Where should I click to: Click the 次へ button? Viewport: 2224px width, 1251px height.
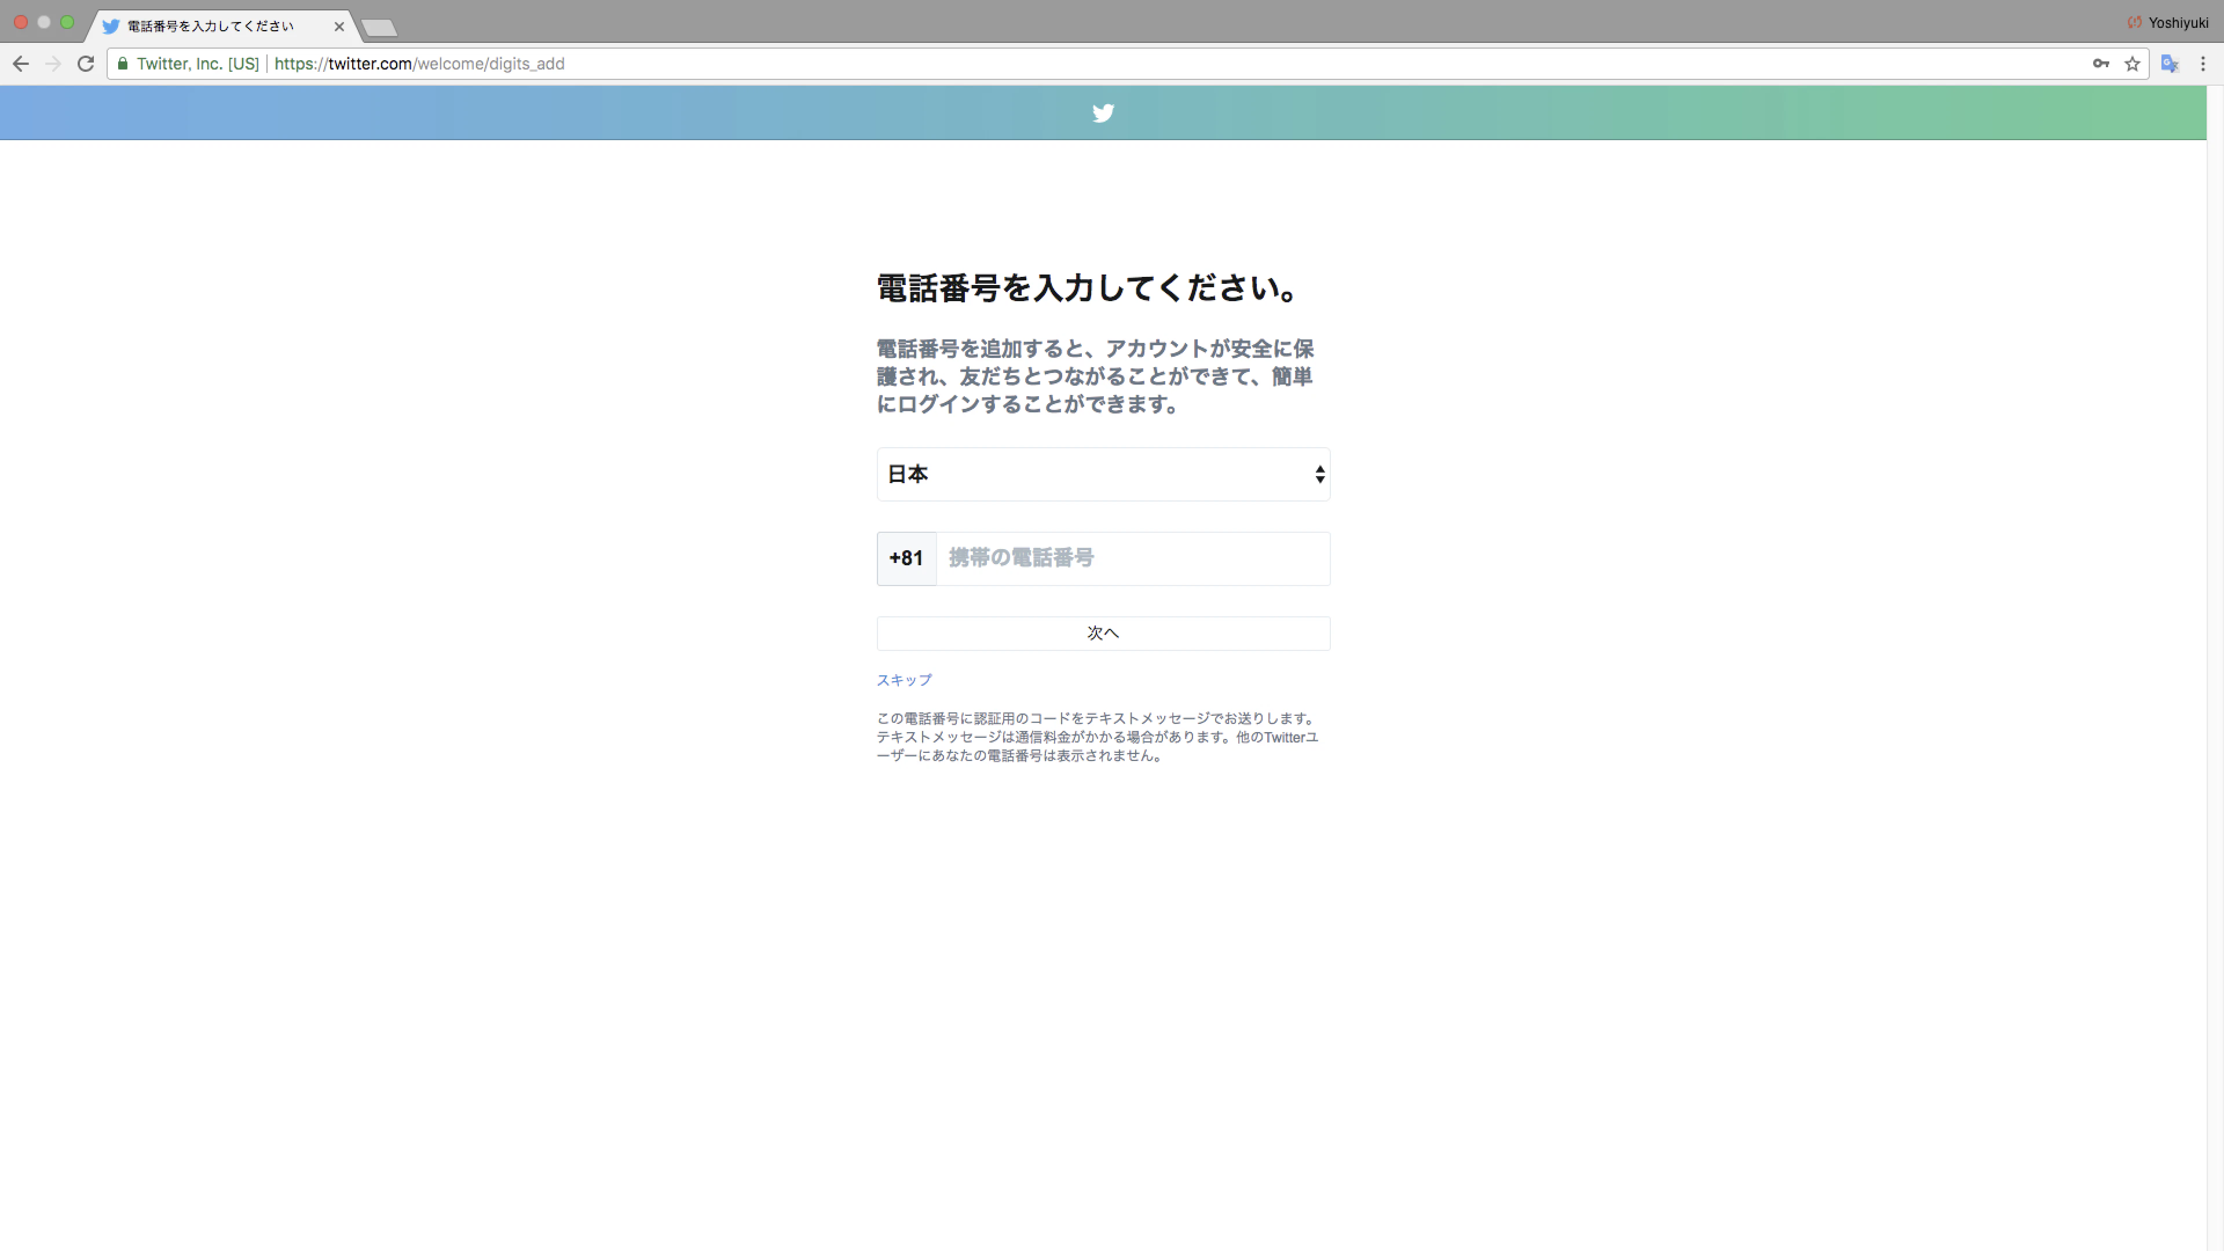point(1103,633)
